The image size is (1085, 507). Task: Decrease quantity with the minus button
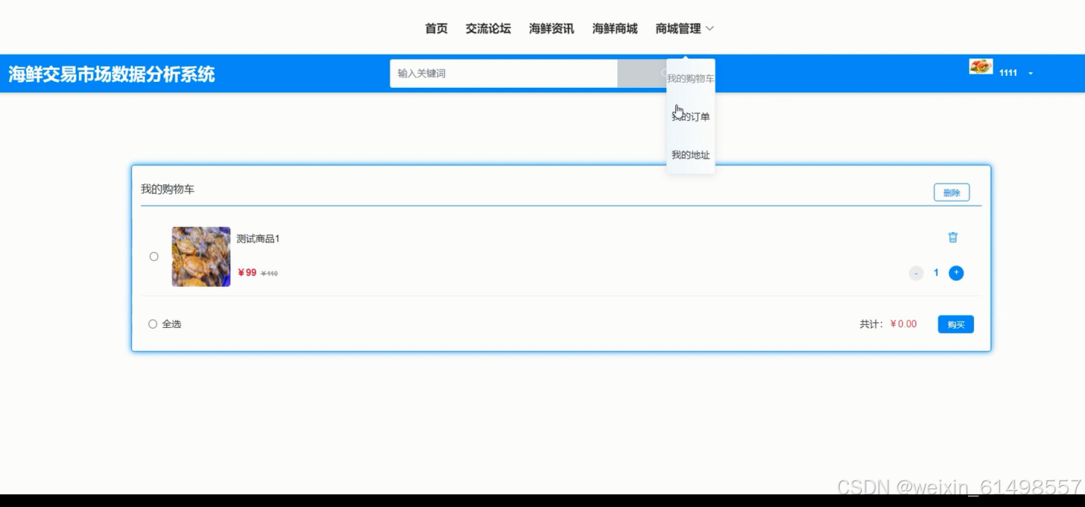[x=916, y=272]
